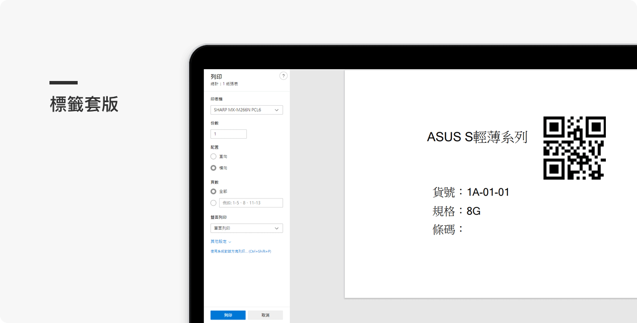Open the system dialog print link (Ctrl+Shift+P)

click(241, 251)
